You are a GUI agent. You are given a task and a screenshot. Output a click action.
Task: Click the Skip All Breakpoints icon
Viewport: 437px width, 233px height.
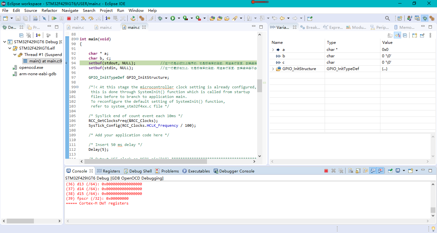pyautogui.click(x=44, y=18)
